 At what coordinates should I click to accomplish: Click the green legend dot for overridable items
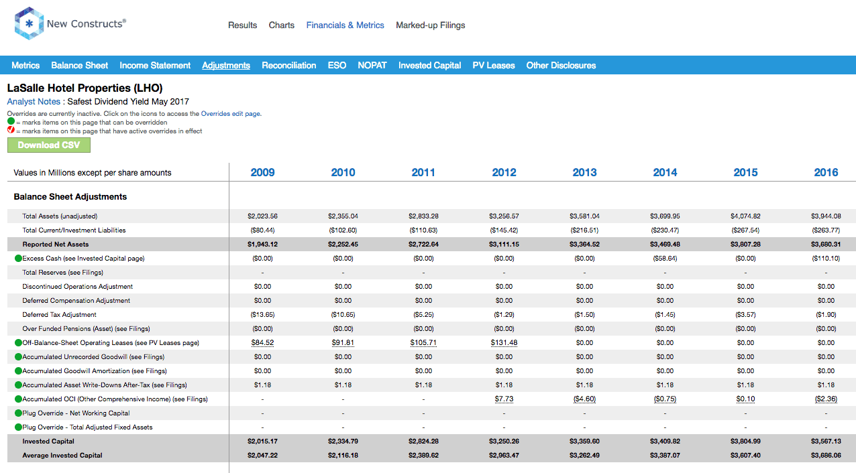[11, 123]
